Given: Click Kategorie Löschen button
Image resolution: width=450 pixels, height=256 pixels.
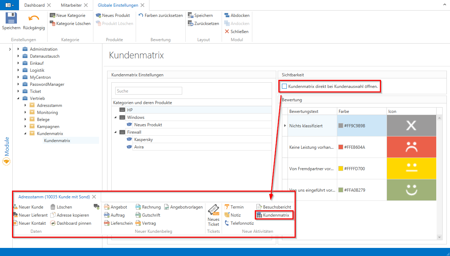Looking at the screenshot, I should (x=70, y=24).
